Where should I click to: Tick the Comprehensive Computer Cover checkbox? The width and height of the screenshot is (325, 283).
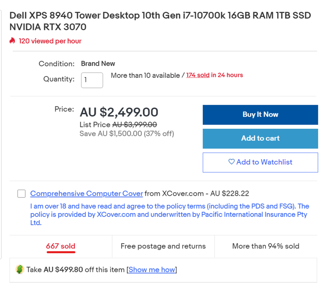(21, 194)
